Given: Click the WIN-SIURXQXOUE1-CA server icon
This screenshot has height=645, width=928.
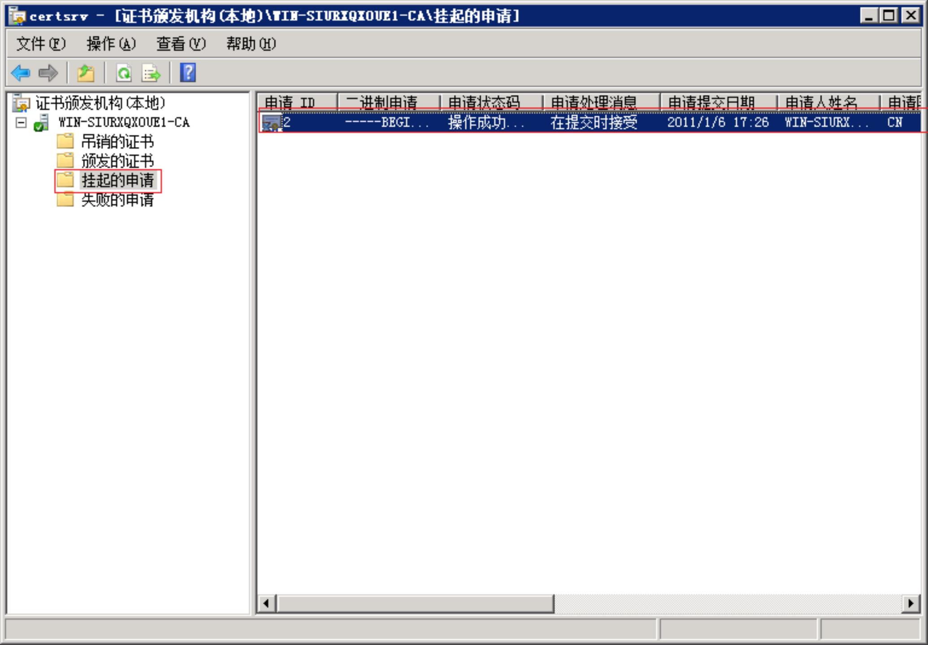Looking at the screenshot, I should 41,123.
